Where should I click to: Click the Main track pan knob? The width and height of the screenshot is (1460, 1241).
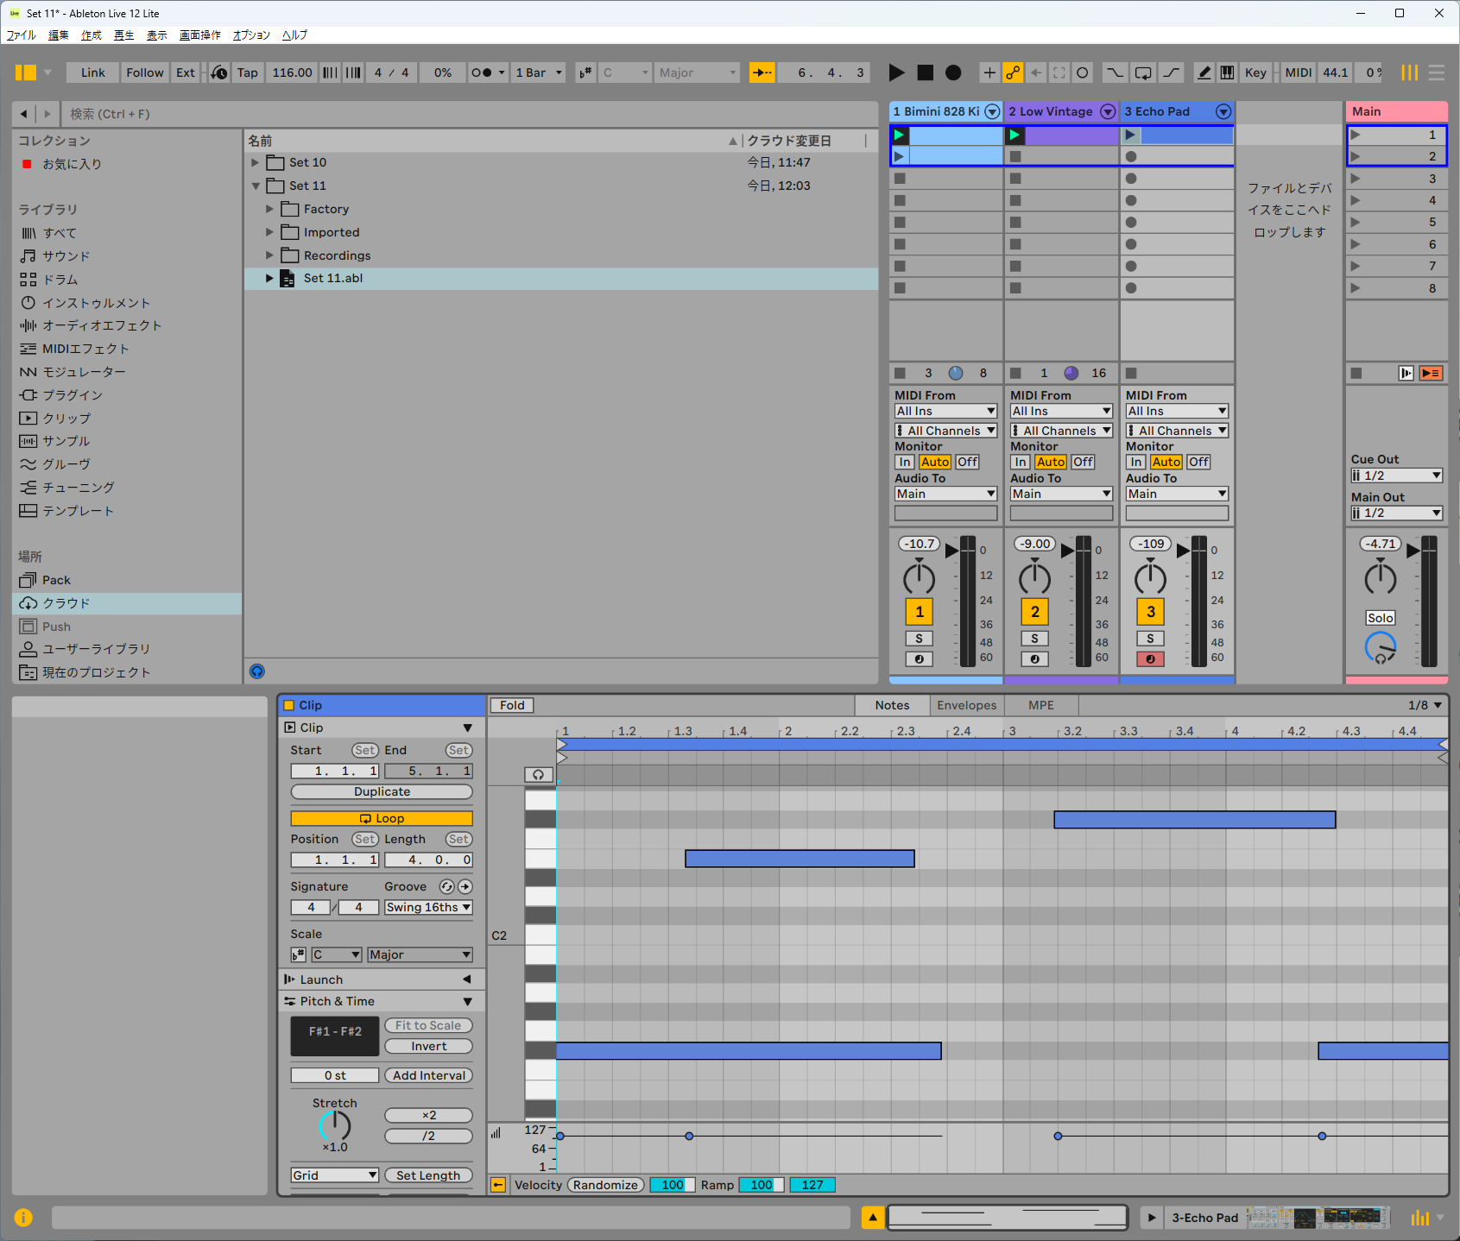(1380, 578)
